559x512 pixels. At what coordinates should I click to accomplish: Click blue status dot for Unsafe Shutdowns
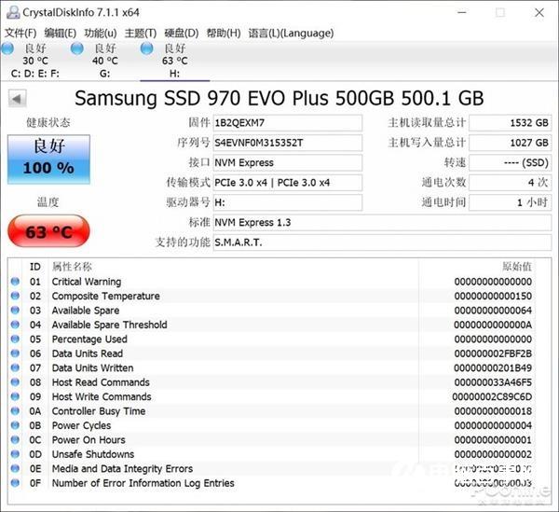pyautogui.click(x=15, y=454)
